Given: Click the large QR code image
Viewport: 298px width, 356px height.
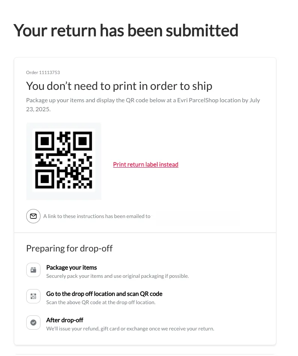Looking at the screenshot, I should (x=64, y=160).
